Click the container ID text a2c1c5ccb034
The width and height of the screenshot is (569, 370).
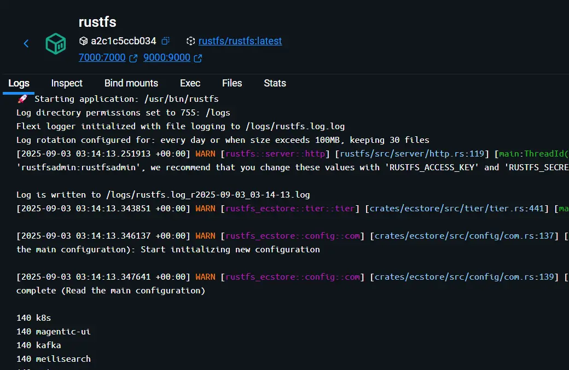pyautogui.click(x=123, y=41)
